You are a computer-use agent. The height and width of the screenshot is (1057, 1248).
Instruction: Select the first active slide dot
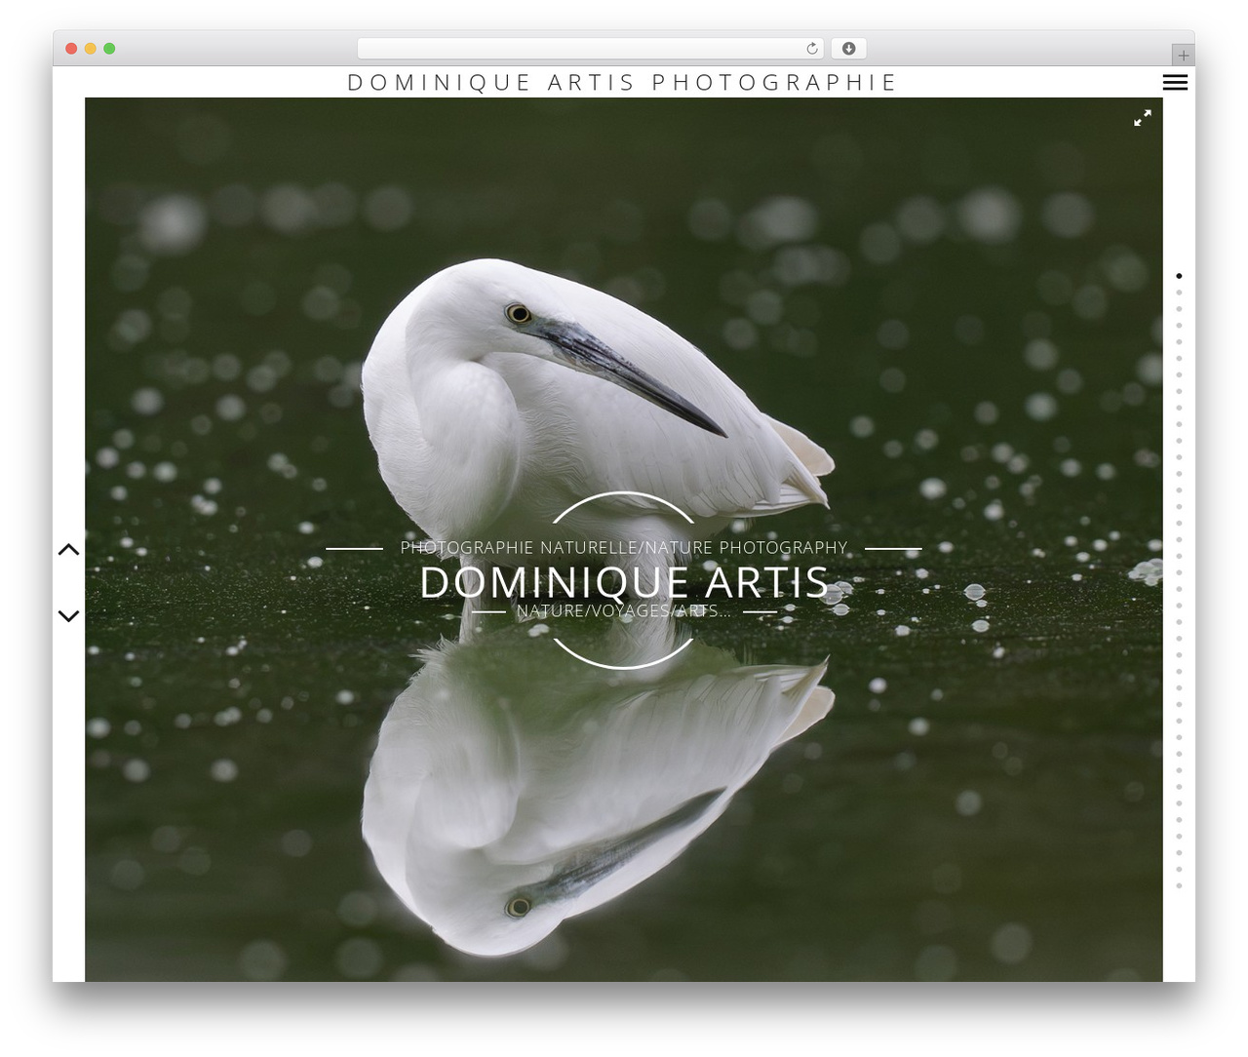click(1179, 276)
